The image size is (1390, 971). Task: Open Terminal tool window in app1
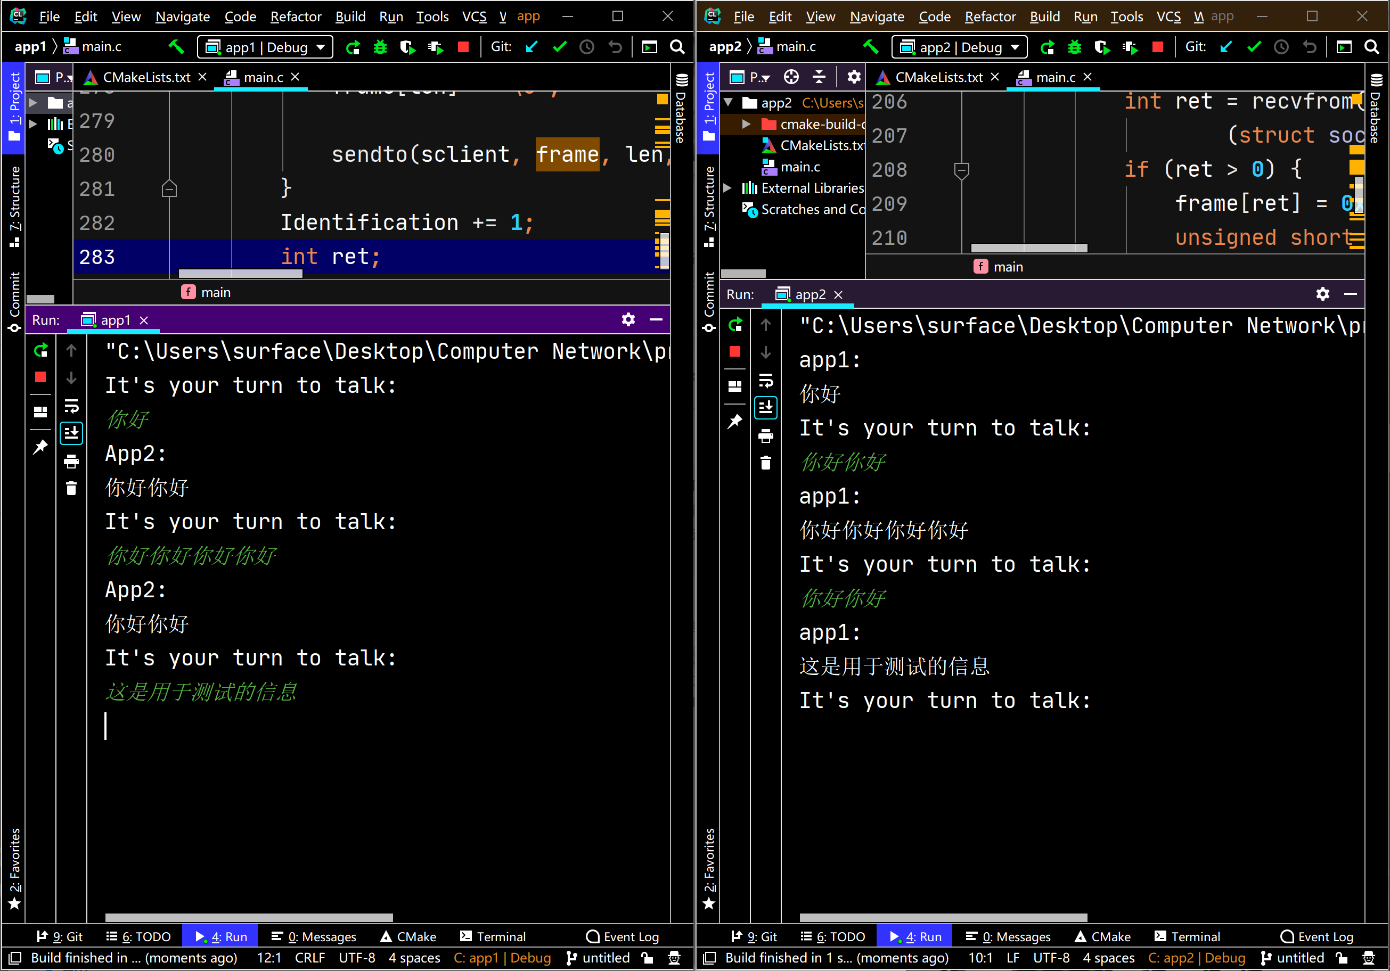(493, 936)
